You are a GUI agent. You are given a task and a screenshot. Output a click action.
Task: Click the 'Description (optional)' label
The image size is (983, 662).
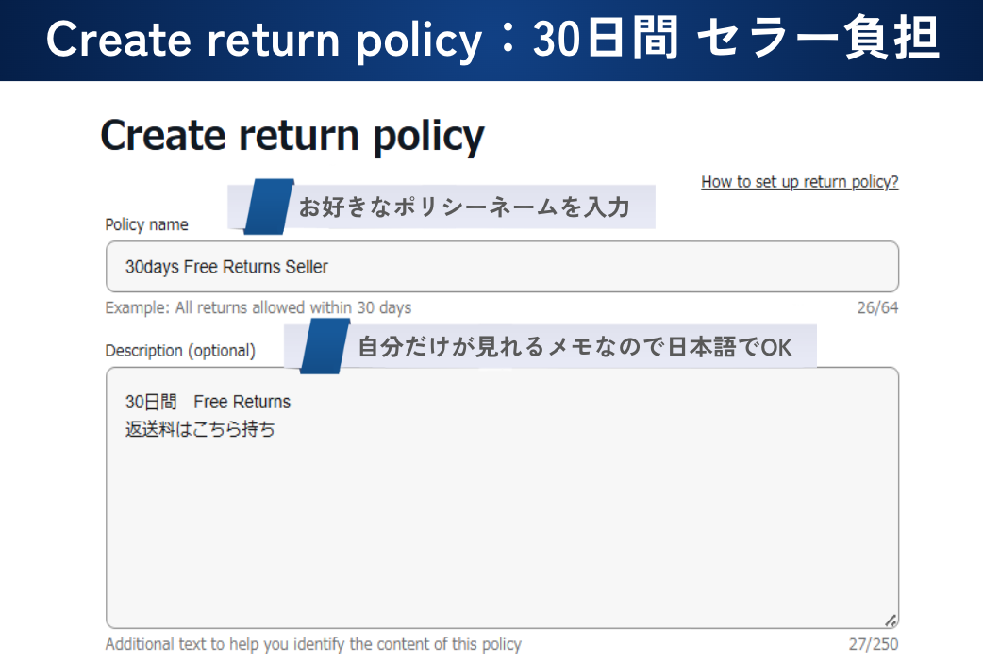click(x=180, y=350)
